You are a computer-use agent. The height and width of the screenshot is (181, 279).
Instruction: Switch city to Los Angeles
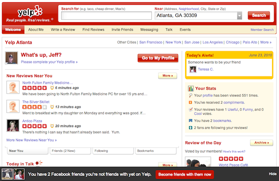(213, 42)
